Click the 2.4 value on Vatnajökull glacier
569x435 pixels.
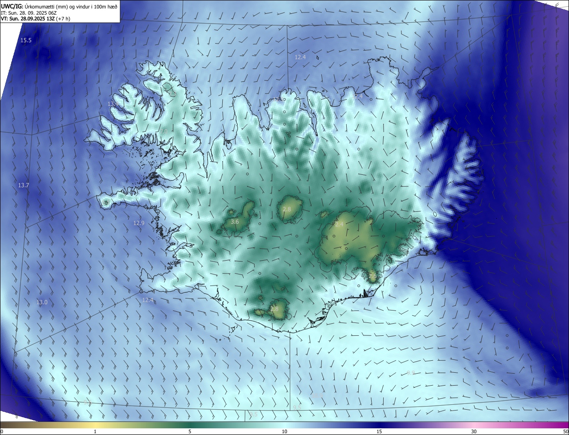[x=339, y=225]
